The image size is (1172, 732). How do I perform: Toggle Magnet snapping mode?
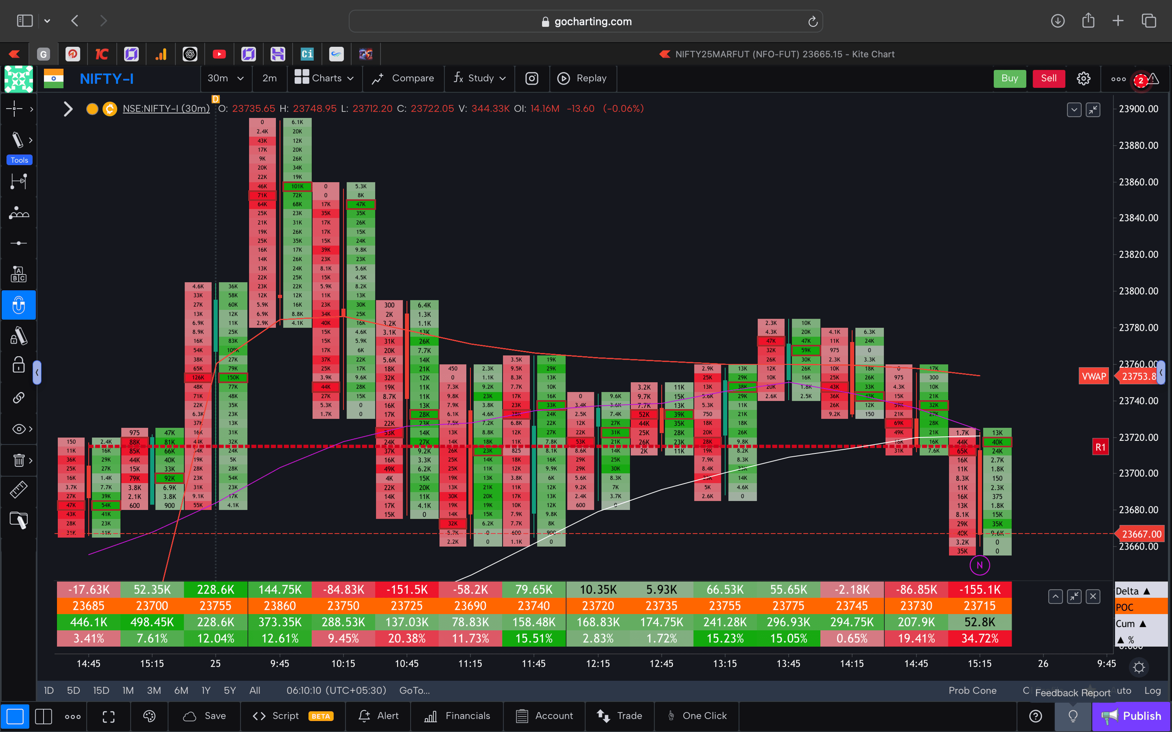pyautogui.click(x=18, y=305)
